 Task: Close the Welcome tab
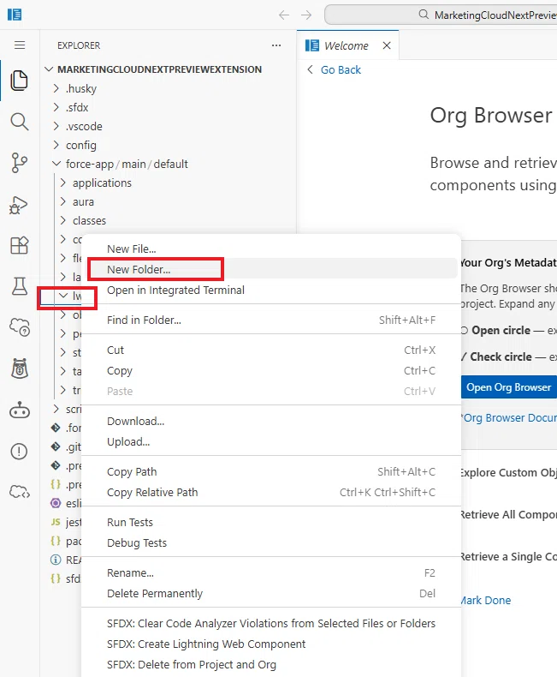tap(387, 45)
